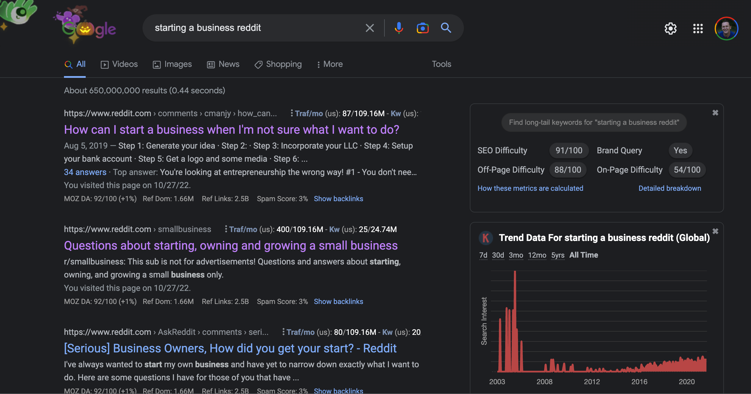Select the 12mo trend range

coord(537,255)
